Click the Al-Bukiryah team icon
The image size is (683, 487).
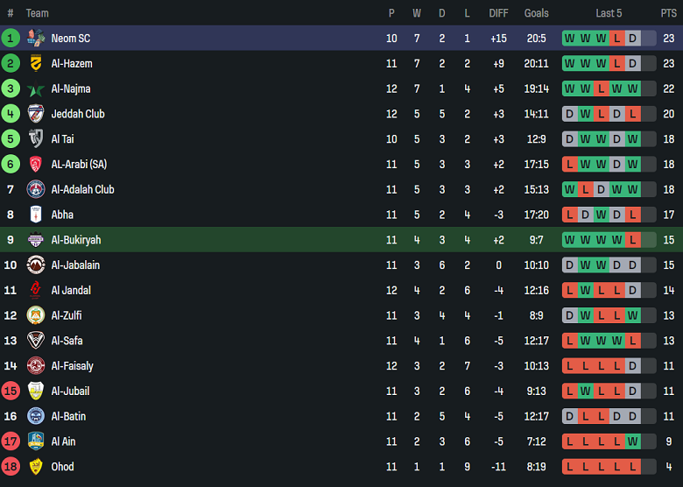point(36,240)
